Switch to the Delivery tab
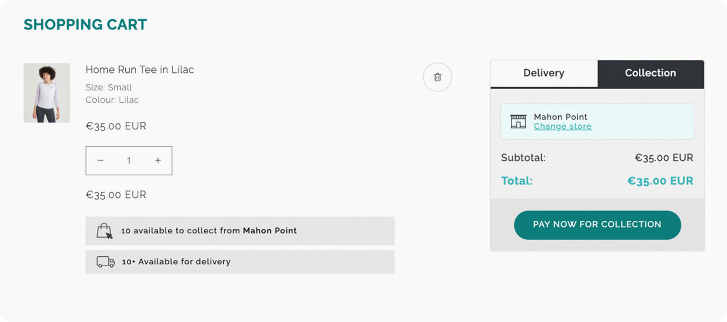Image resolution: width=727 pixels, height=322 pixels. click(543, 73)
